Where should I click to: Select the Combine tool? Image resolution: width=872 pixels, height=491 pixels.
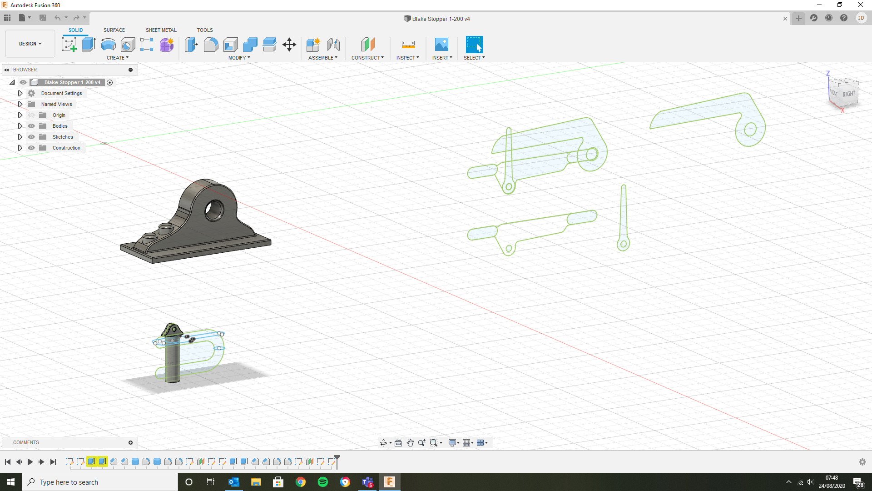tap(250, 45)
